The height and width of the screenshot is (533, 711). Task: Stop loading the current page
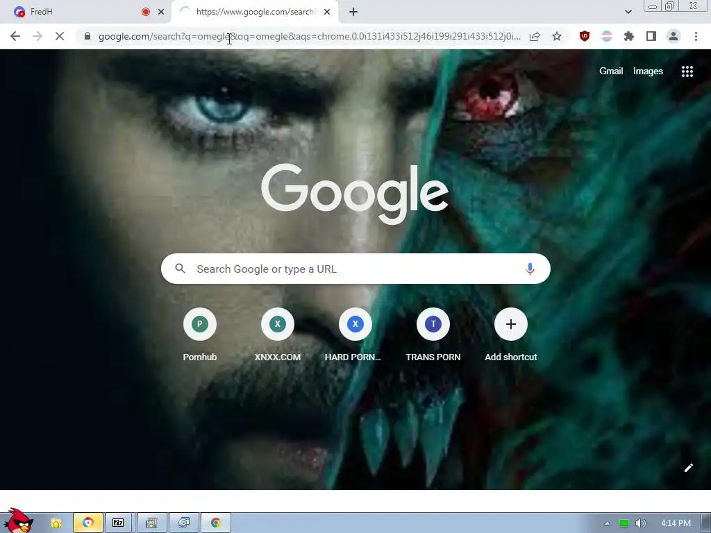coord(60,36)
